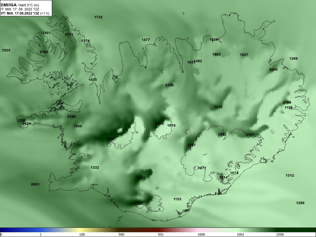Screen dimensions: 316x237
Task: Select the 1268 offshore value
Action: (x=294, y=58)
